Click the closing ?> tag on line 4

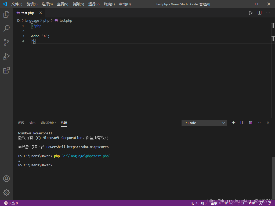tap(33, 41)
